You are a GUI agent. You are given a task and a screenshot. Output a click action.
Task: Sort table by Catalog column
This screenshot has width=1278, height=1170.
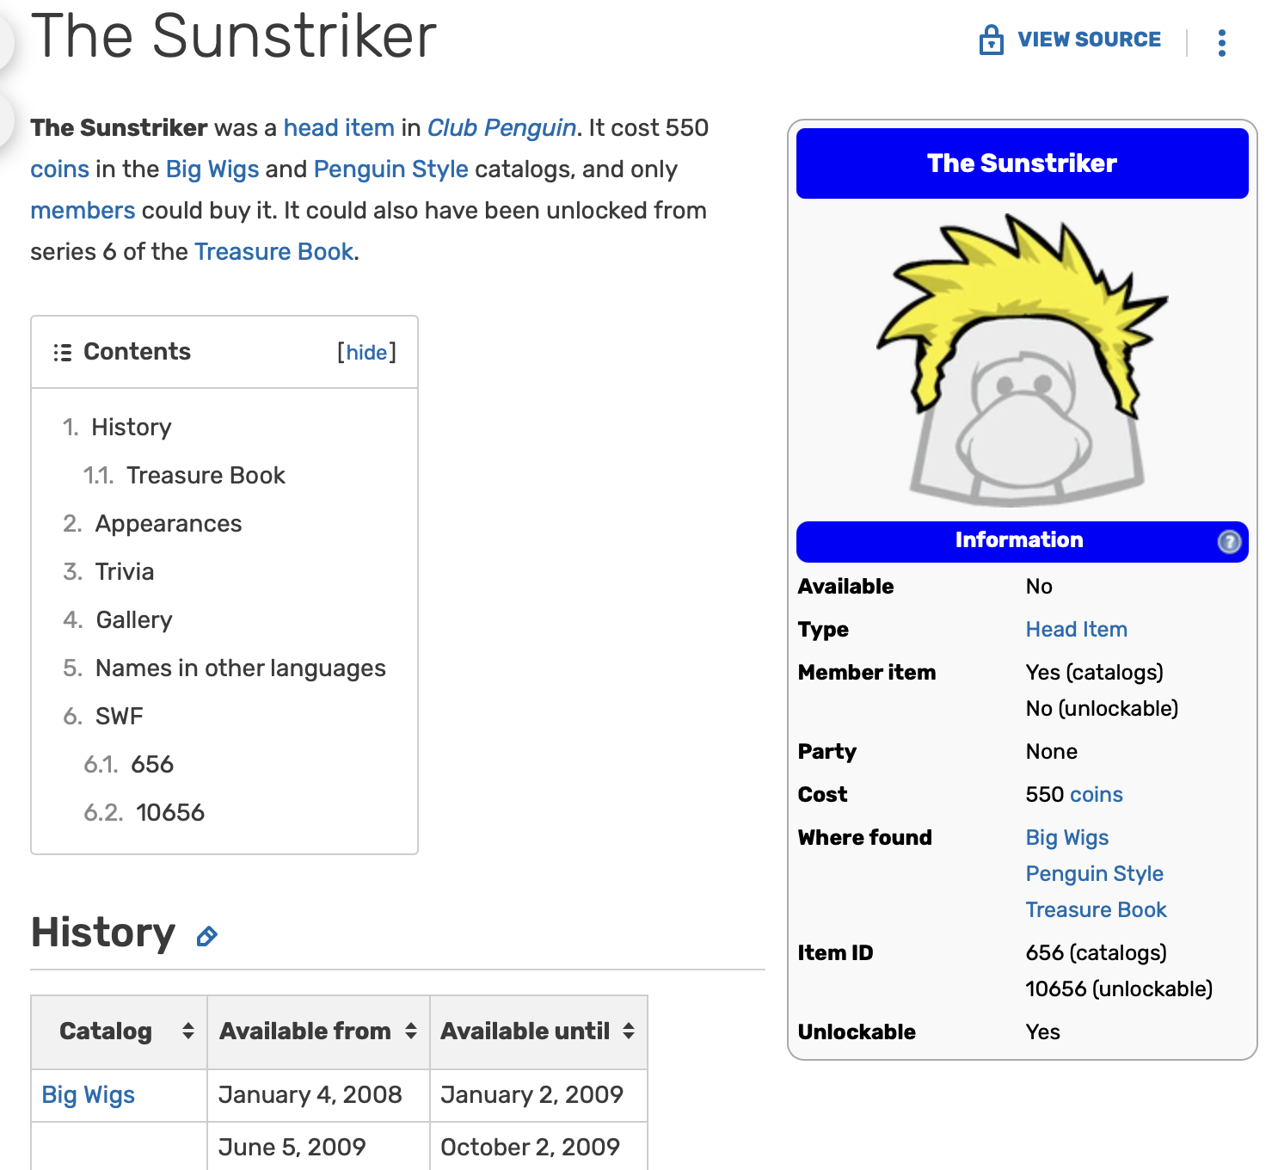[187, 1031]
